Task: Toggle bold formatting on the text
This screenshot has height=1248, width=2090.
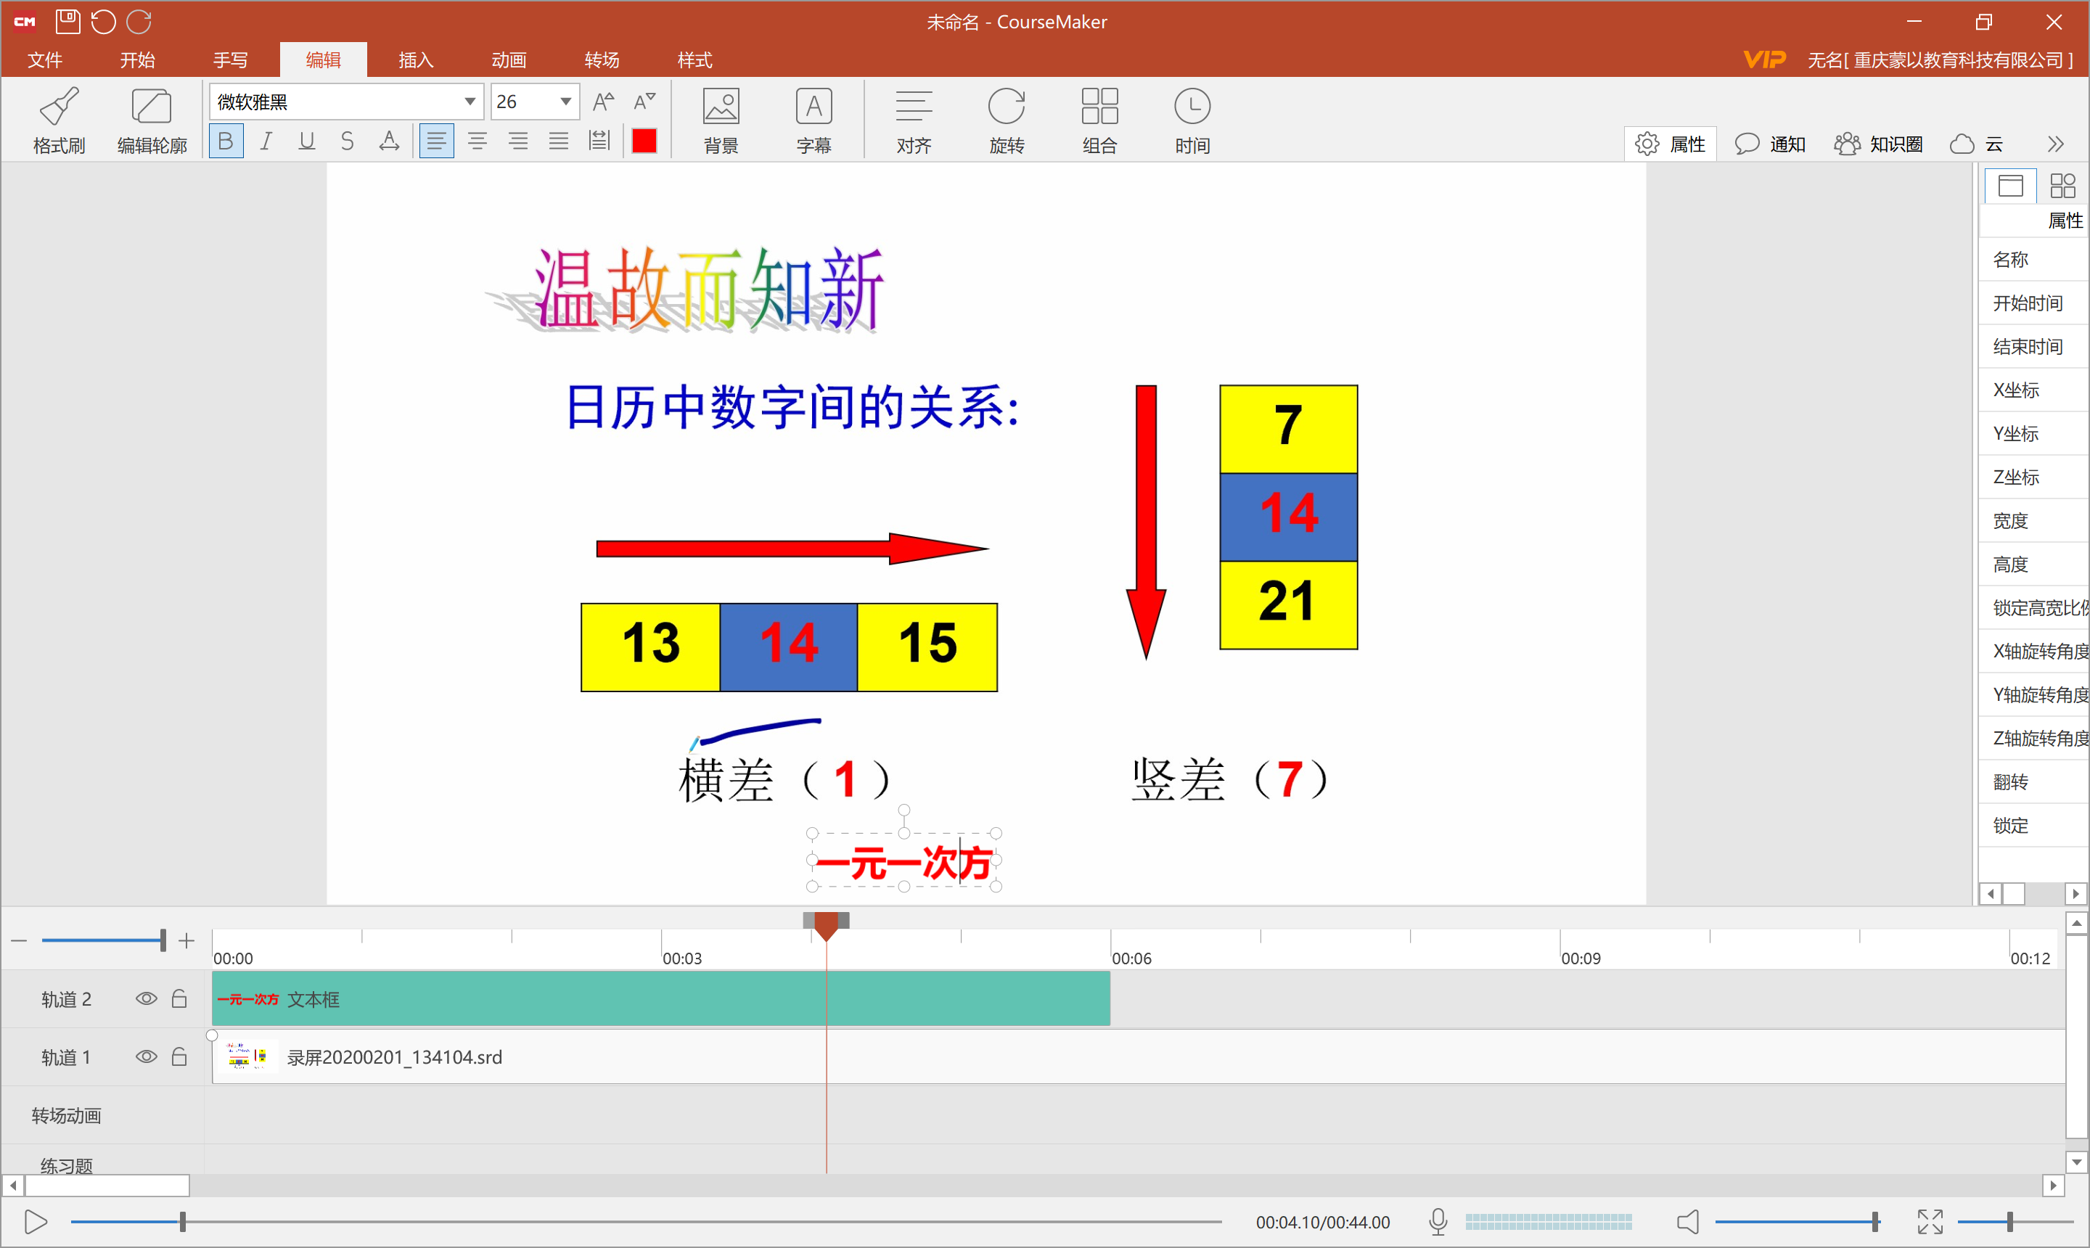Action: 226,141
